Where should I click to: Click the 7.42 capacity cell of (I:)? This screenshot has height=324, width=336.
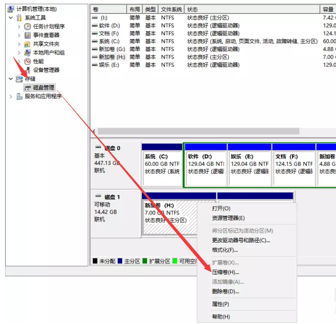click(x=329, y=18)
